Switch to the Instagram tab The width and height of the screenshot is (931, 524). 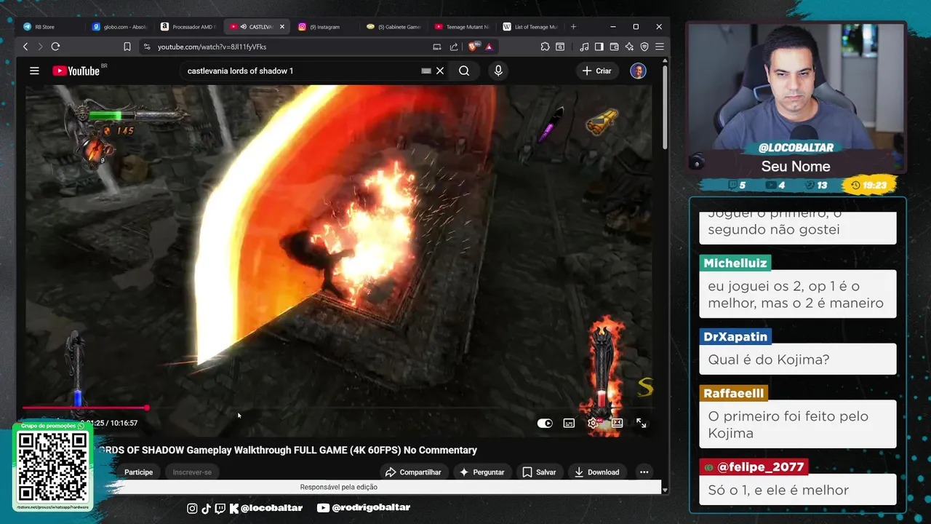point(326,27)
